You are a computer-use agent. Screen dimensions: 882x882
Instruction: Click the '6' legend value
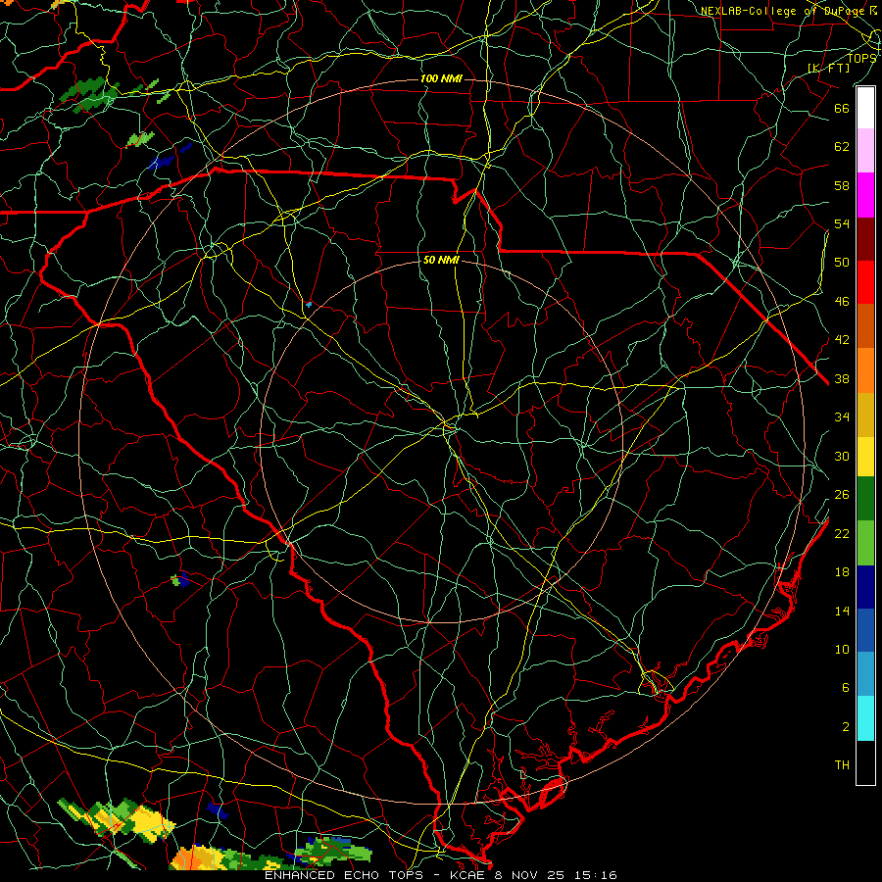click(x=845, y=688)
